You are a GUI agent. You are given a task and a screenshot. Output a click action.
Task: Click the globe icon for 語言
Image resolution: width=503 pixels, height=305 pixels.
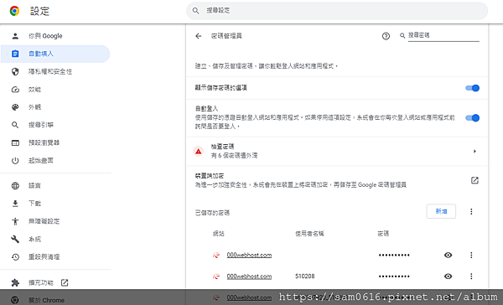click(15, 186)
